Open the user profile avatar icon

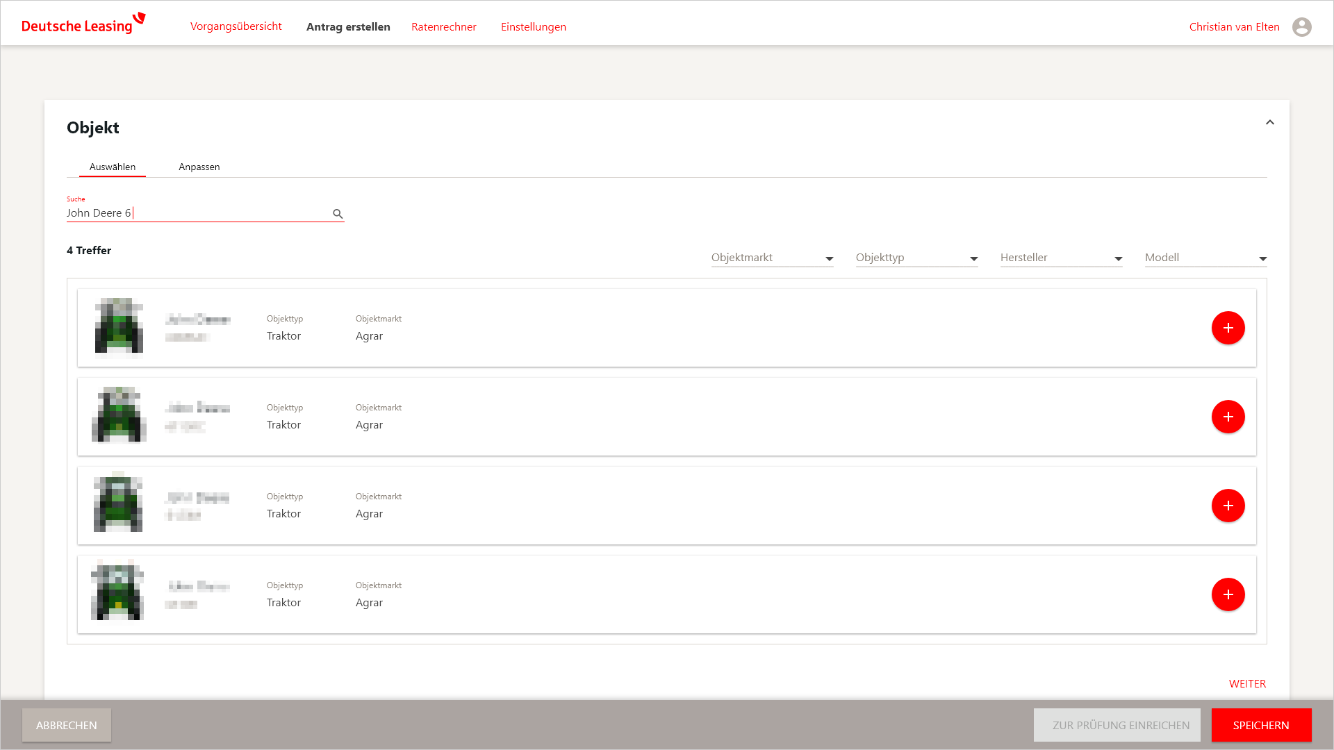pos(1301,27)
